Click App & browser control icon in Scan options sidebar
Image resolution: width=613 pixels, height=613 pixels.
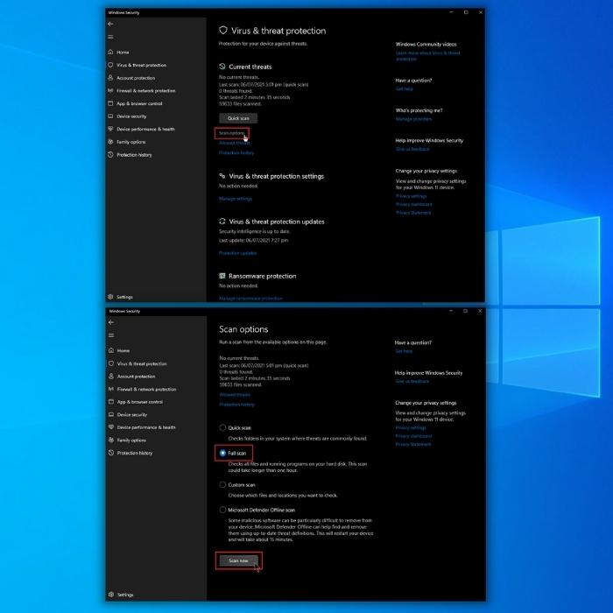pyautogui.click(x=111, y=401)
